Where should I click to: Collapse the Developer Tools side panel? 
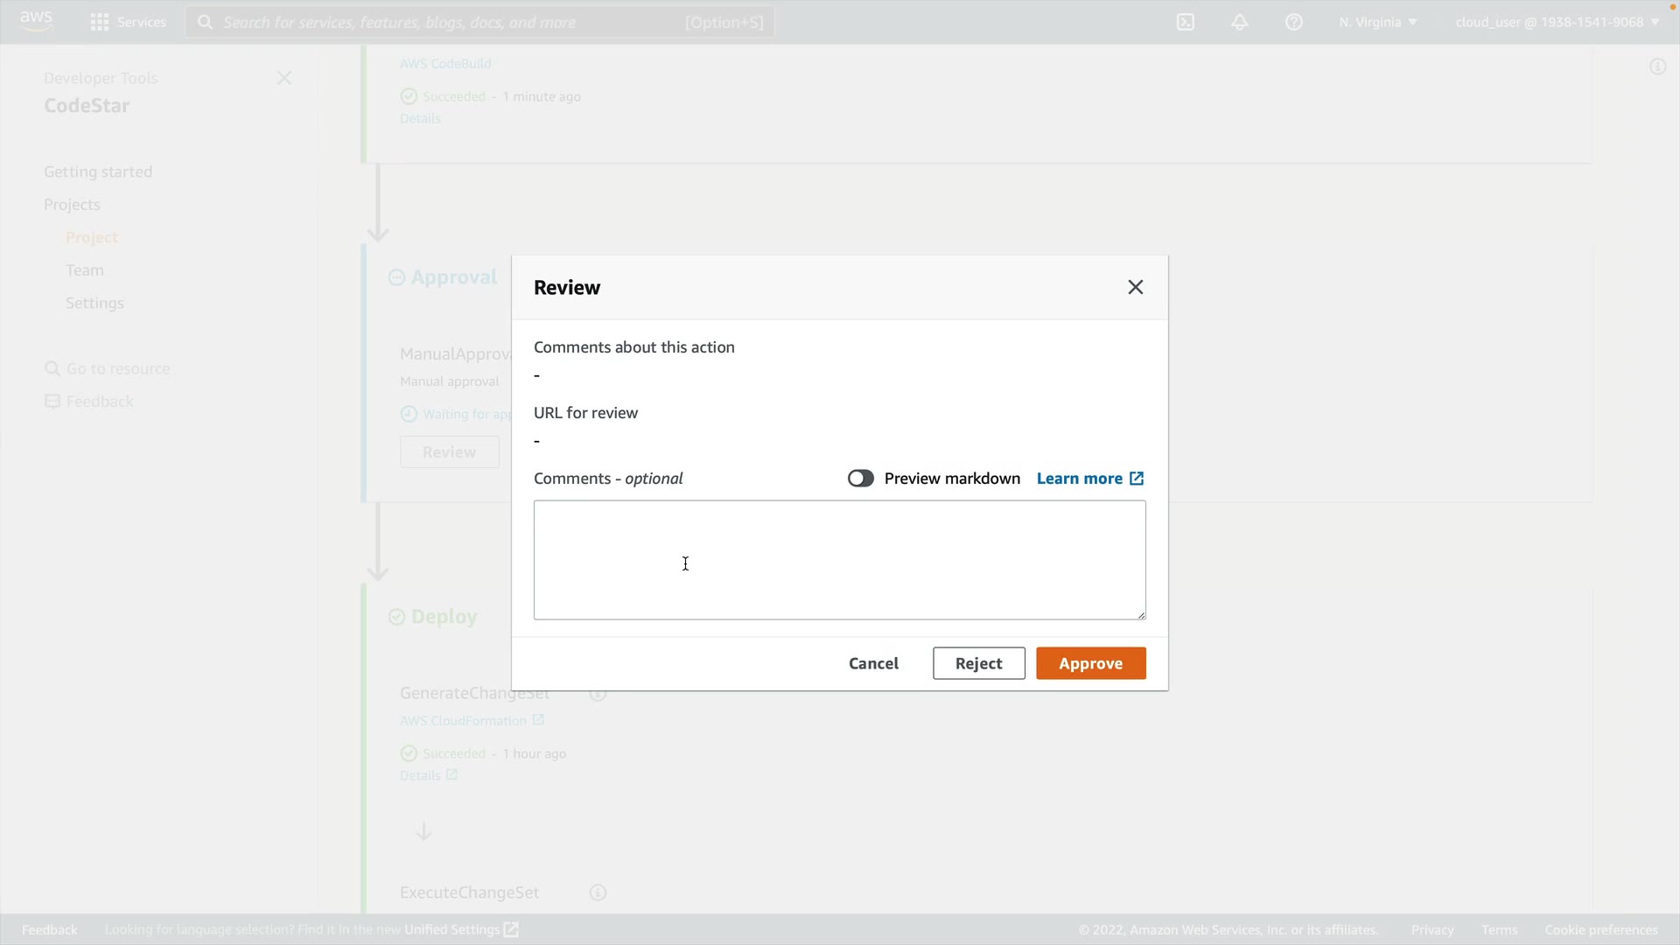pyautogui.click(x=284, y=78)
